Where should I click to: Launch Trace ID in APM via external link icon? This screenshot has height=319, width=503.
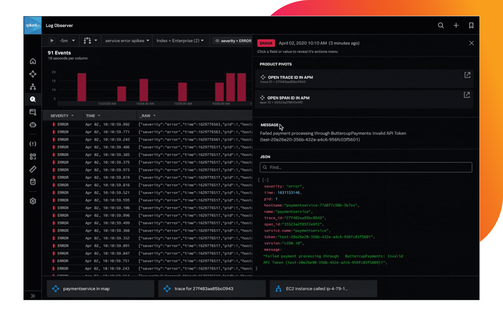(467, 75)
